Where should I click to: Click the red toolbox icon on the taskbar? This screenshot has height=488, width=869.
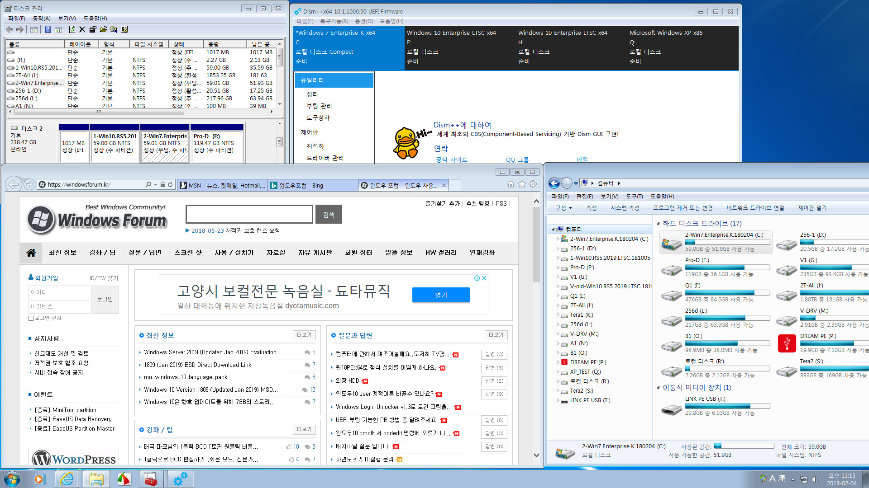tap(151, 479)
